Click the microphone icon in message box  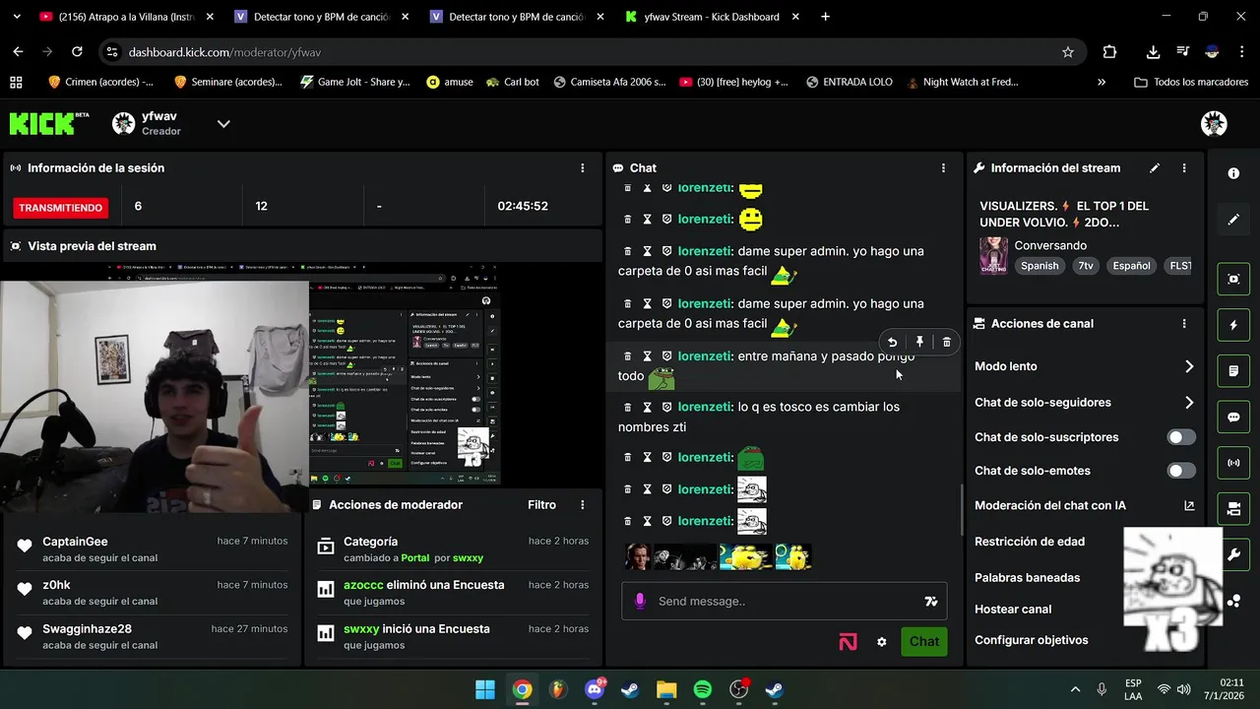[640, 601]
